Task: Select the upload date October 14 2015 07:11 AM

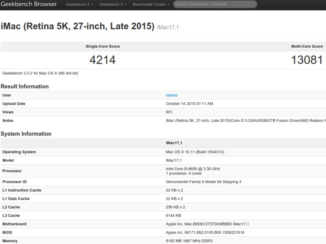Action: click(x=189, y=104)
